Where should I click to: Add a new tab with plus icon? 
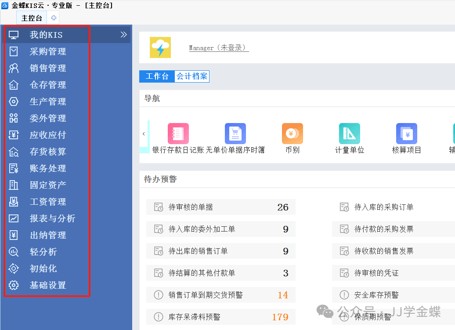coord(54,18)
